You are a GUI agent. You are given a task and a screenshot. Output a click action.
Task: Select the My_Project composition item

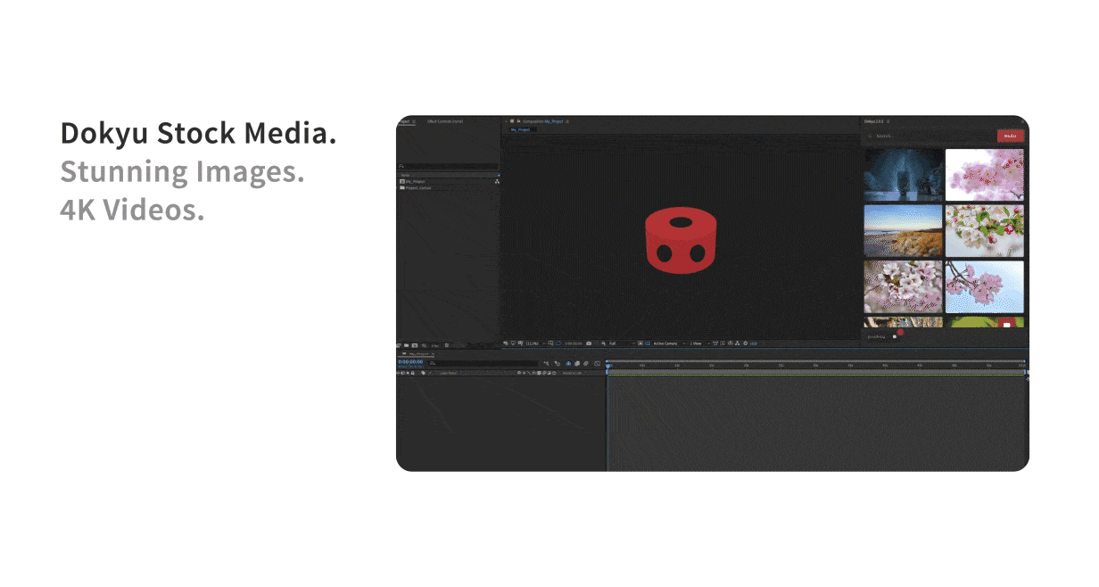414,181
